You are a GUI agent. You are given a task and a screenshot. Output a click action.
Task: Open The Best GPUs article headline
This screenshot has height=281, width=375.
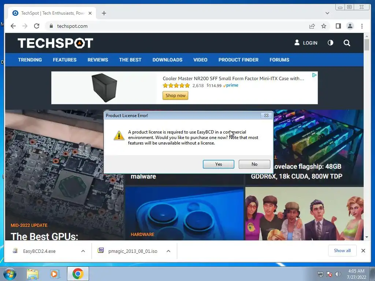44,236
